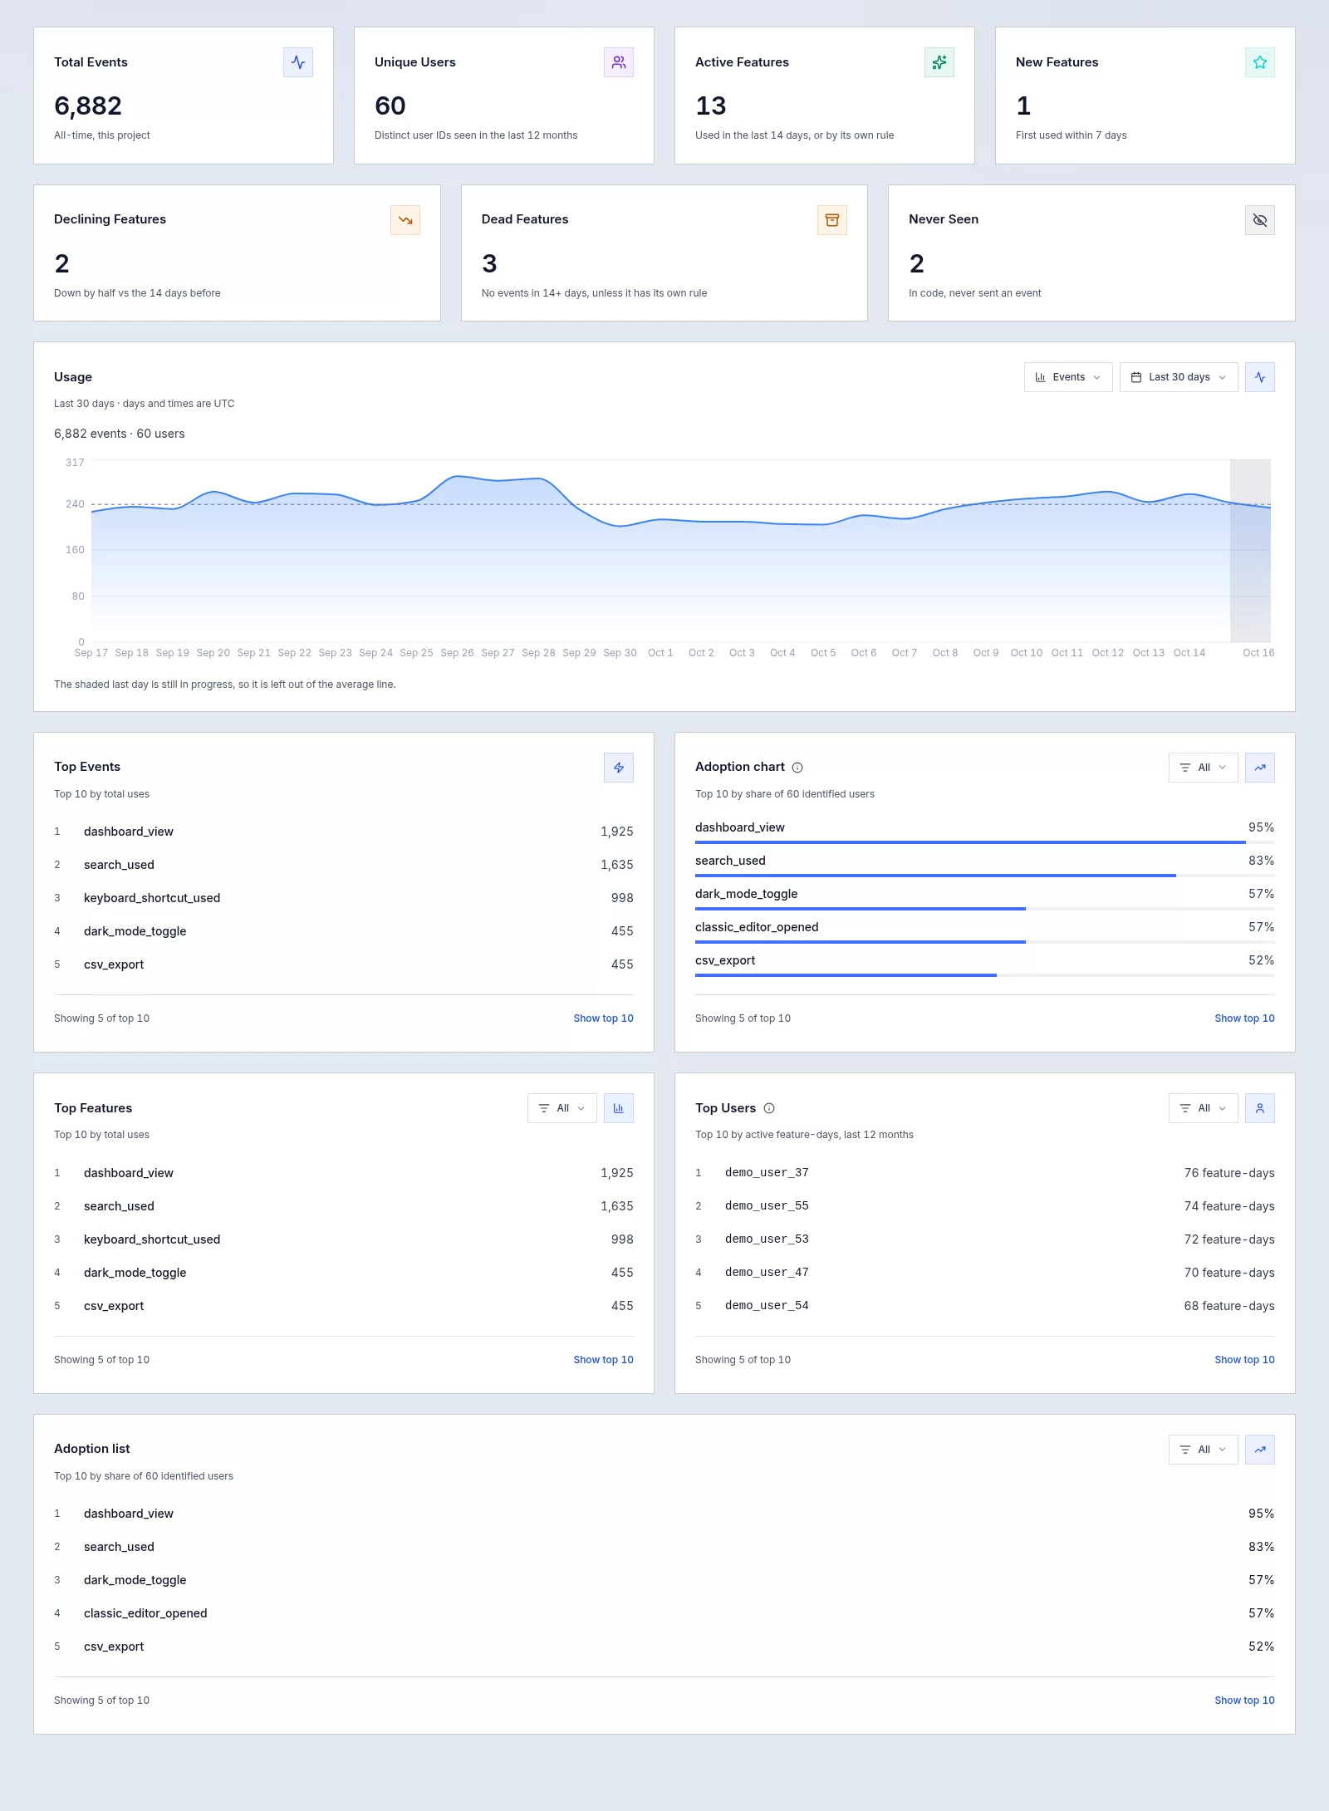Click 76 feature-days value in Top Users

[x=1229, y=1173]
